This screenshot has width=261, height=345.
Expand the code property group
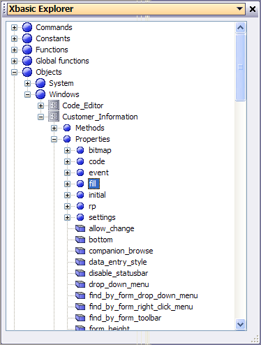click(x=67, y=161)
